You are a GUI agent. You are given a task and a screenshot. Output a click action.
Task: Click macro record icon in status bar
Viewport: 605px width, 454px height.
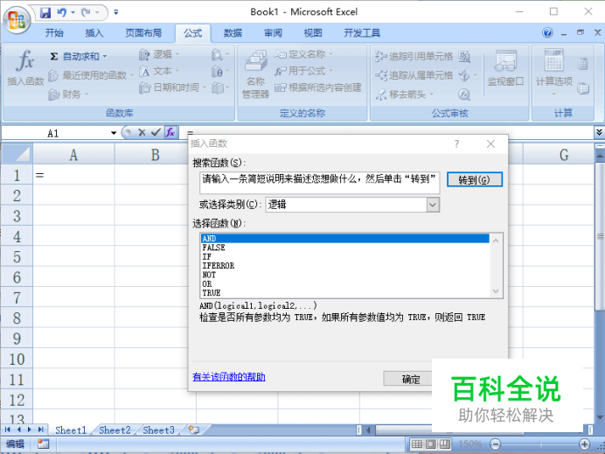tap(43, 444)
